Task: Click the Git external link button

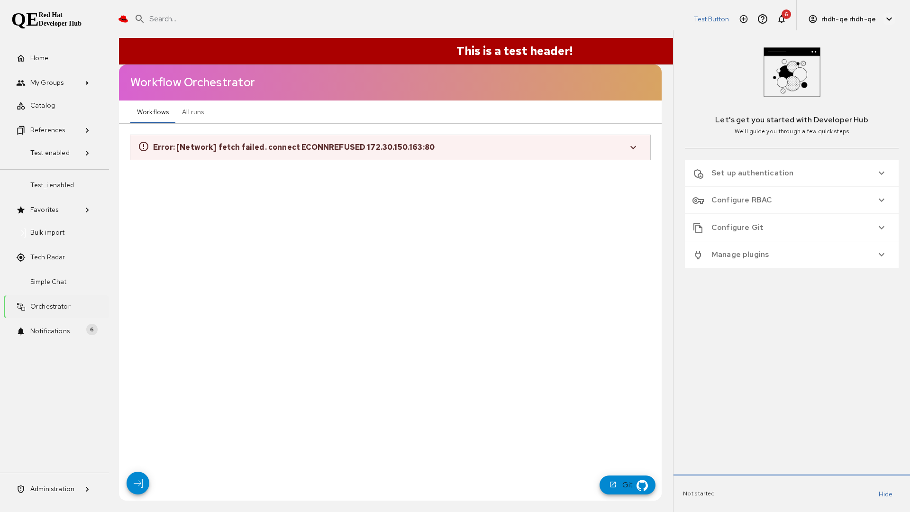Action: point(627,485)
